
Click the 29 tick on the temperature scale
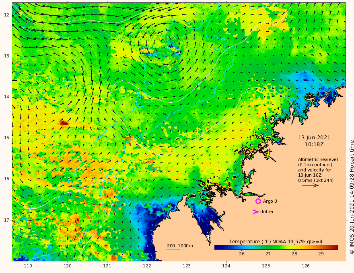pos(321,254)
